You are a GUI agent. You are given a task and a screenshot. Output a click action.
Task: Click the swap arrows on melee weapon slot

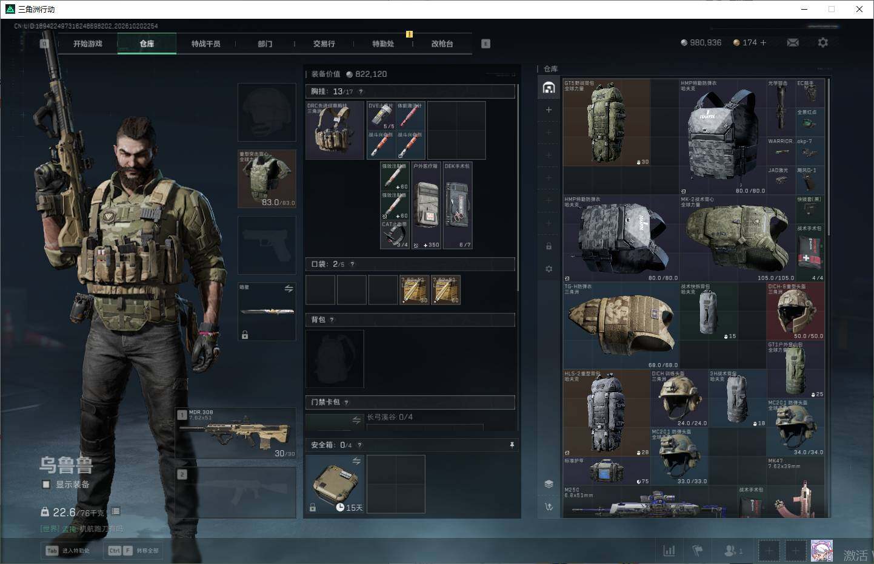coord(289,289)
